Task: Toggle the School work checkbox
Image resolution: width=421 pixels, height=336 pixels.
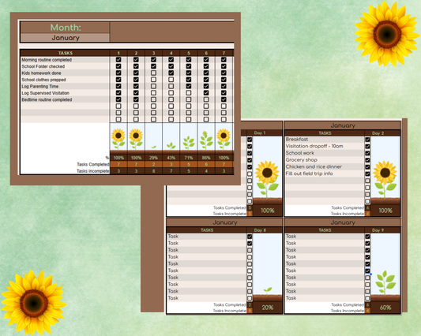Action: click(367, 153)
